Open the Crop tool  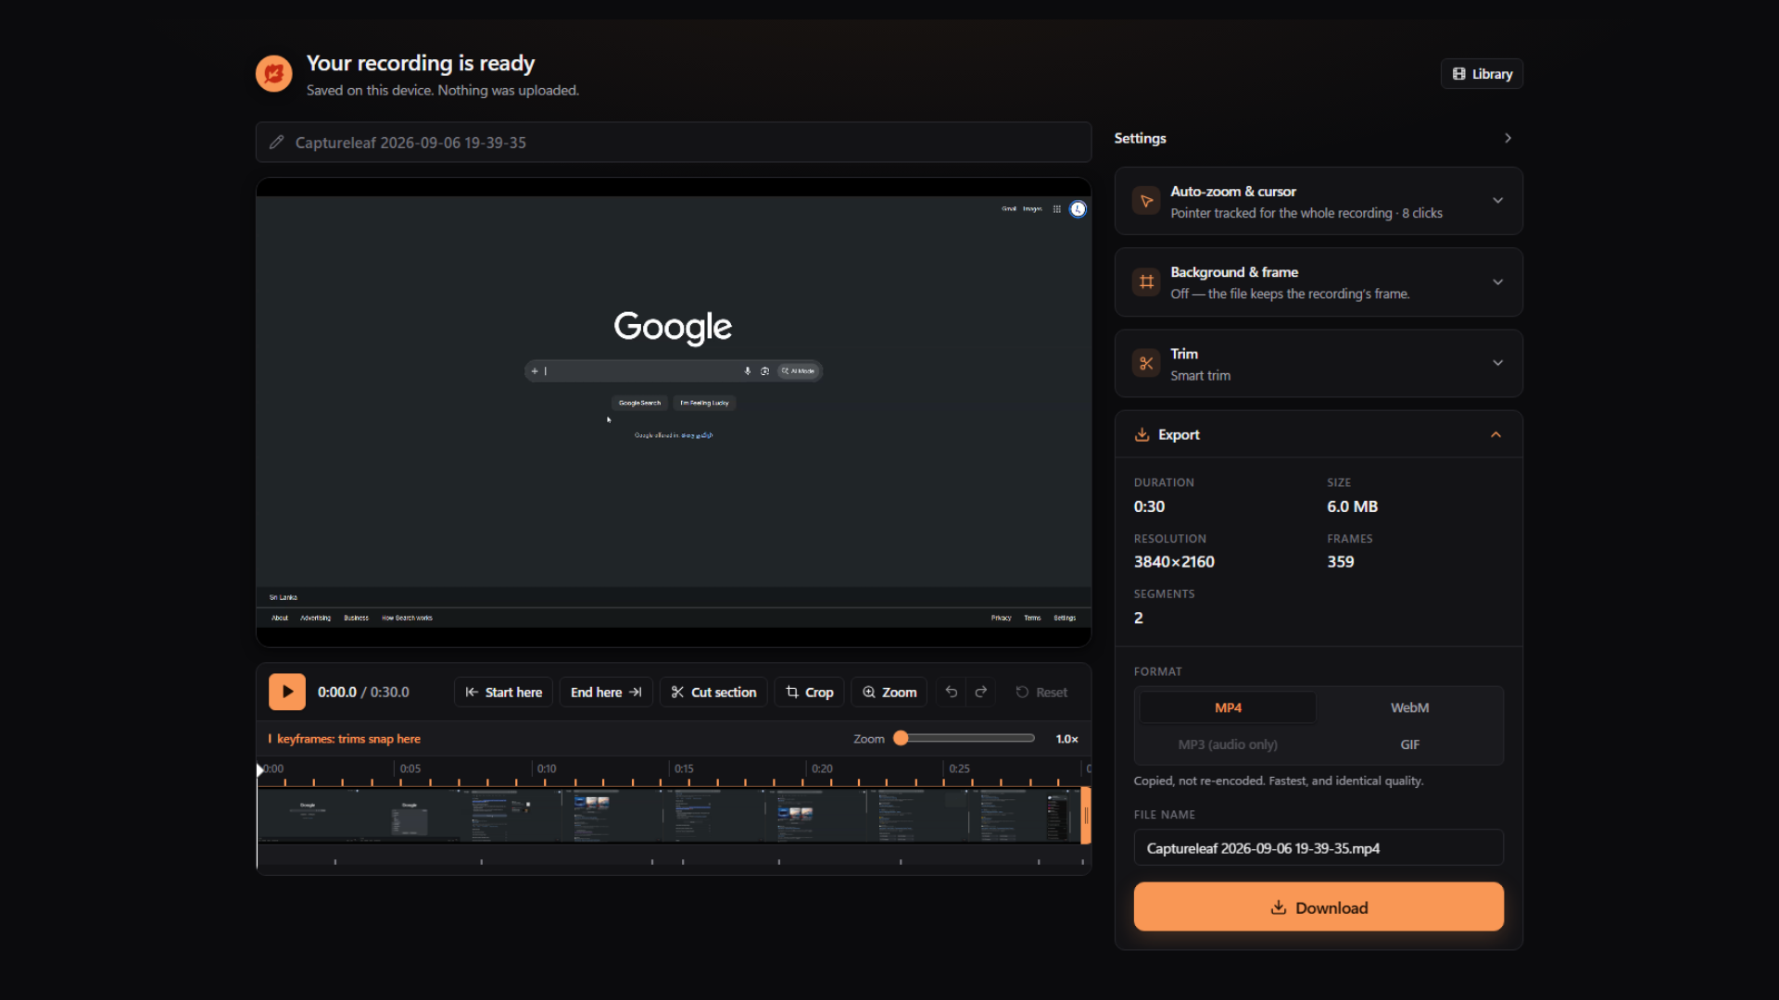point(809,692)
